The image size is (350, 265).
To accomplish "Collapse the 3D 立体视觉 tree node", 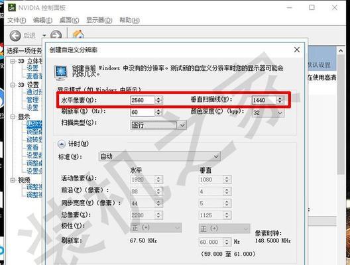I will pyautogui.click(x=13, y=61).
